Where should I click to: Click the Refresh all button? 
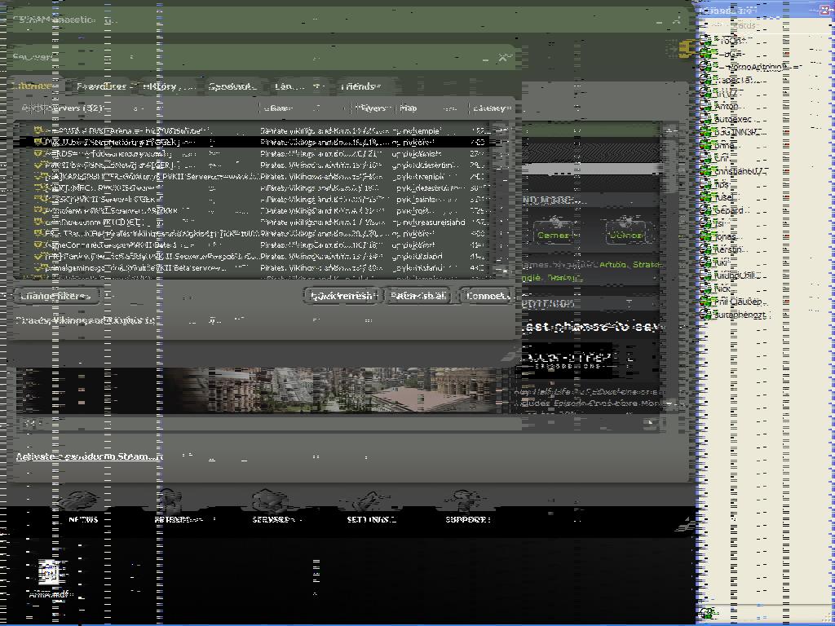(x=418, y=296)
